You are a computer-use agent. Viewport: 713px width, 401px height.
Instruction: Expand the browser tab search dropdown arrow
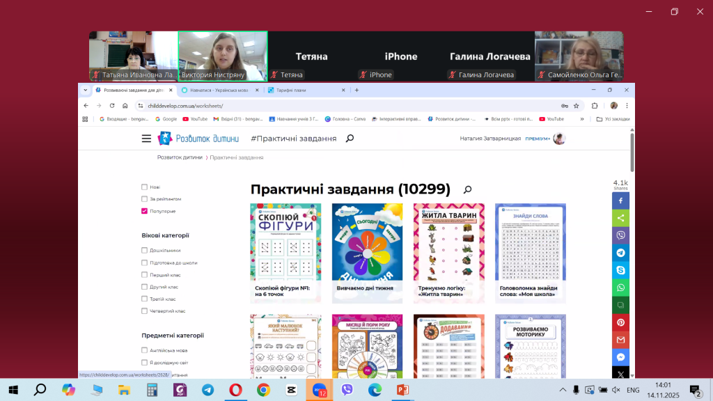point(85,90)
